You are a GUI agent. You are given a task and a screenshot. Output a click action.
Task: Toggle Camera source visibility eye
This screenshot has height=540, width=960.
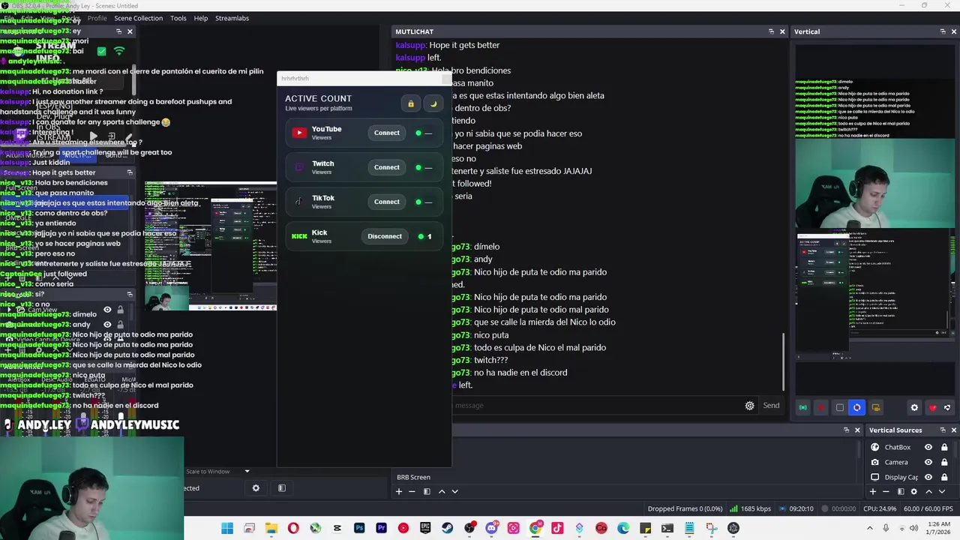[x=928, y=462]
